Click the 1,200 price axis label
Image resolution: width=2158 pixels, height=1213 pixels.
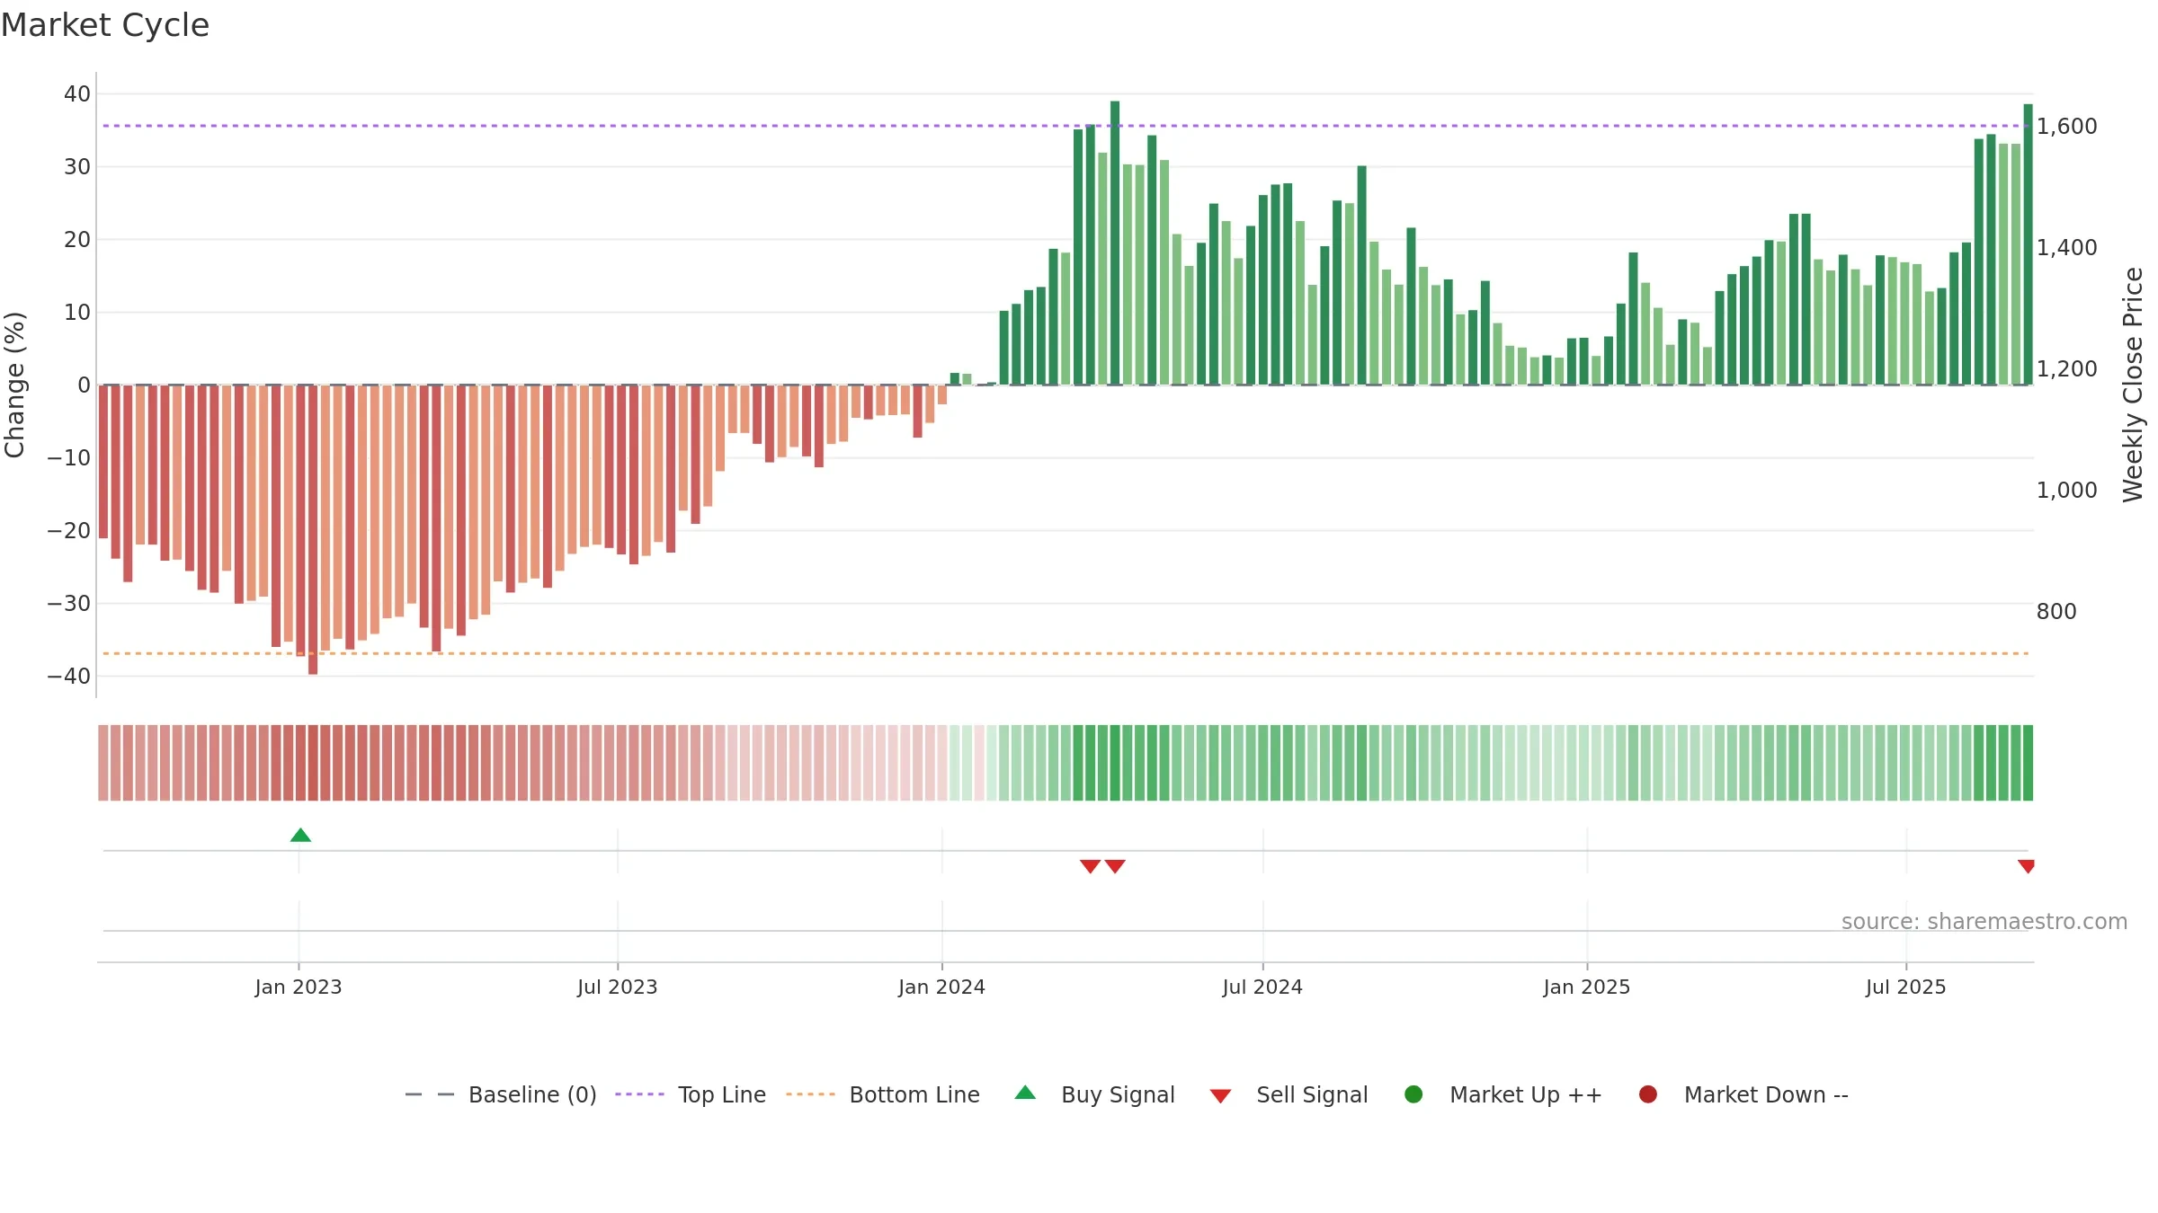pos(2067,369)
